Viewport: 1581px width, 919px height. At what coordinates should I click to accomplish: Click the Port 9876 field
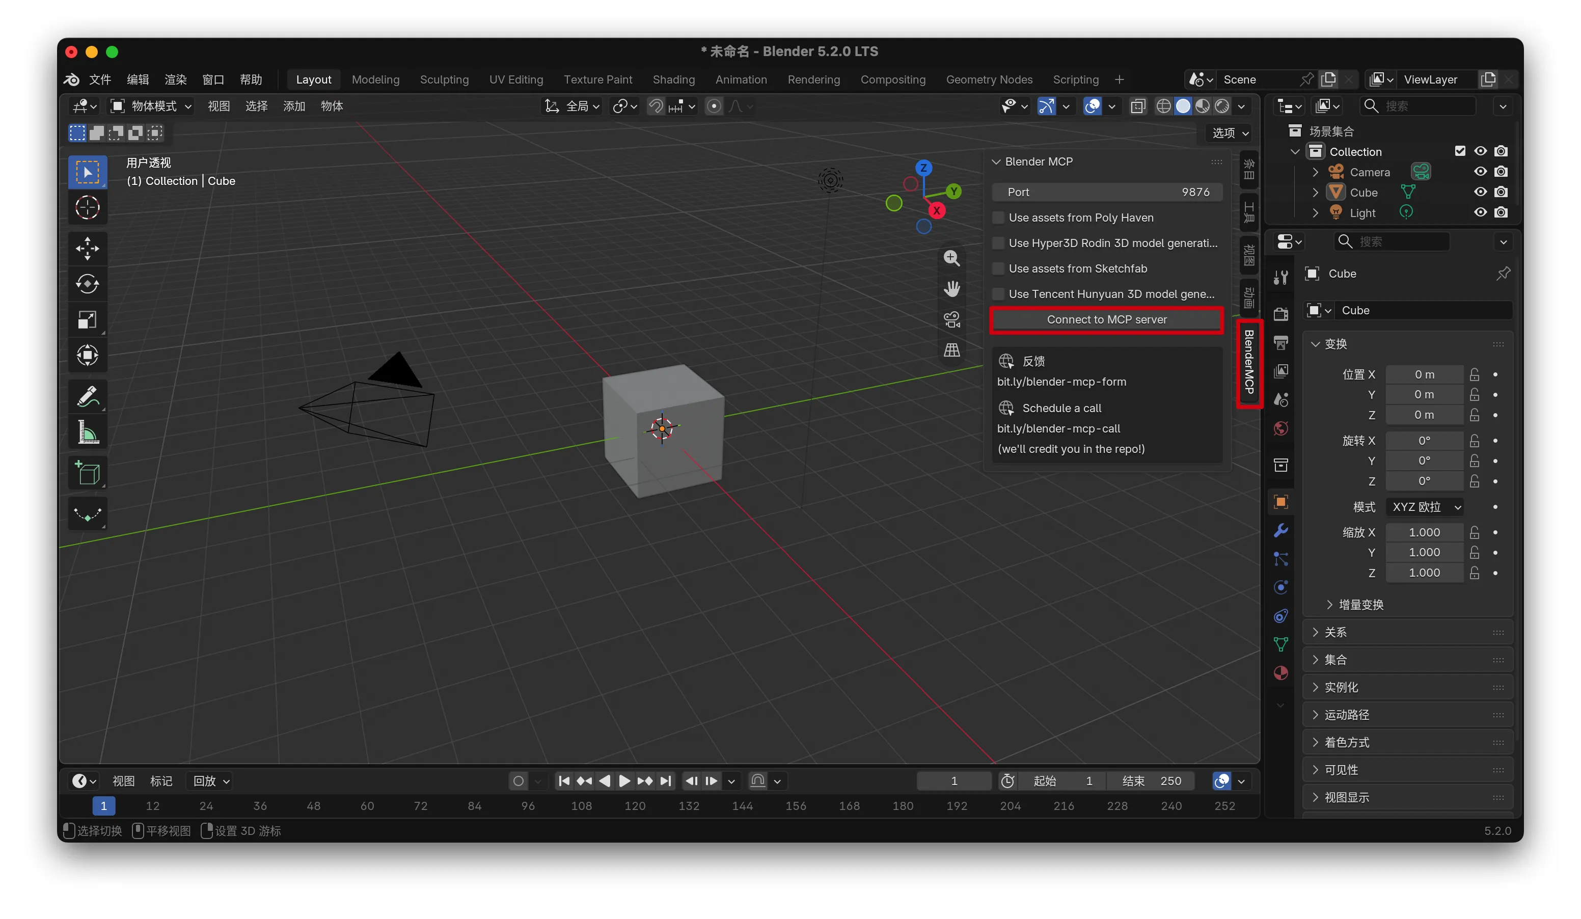[1107, 192]
